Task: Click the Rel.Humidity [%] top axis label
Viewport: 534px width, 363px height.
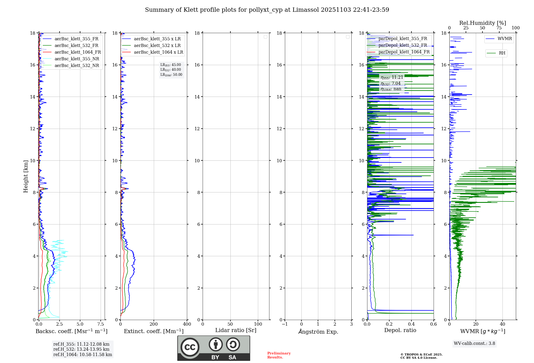Action: pyautogui.click(x=482, y=23)
